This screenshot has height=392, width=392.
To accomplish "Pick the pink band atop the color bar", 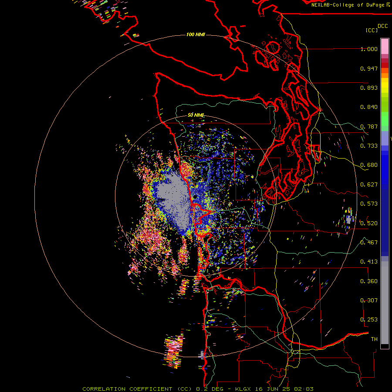I will [385, 46].
